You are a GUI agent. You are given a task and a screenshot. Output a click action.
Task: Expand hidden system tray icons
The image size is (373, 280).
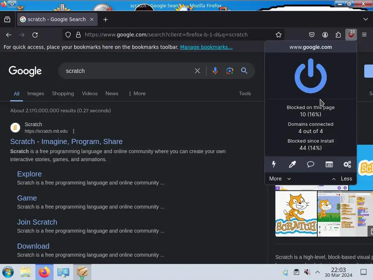point(318,272)
